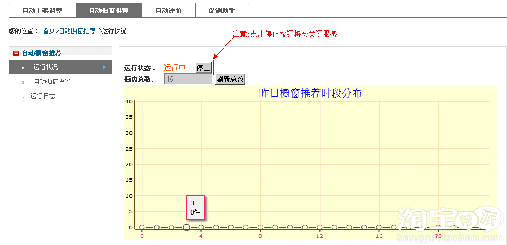Open 自动橱窗设置 in the sidebar
Screen dimensions: 507x245
coord(52,82)
